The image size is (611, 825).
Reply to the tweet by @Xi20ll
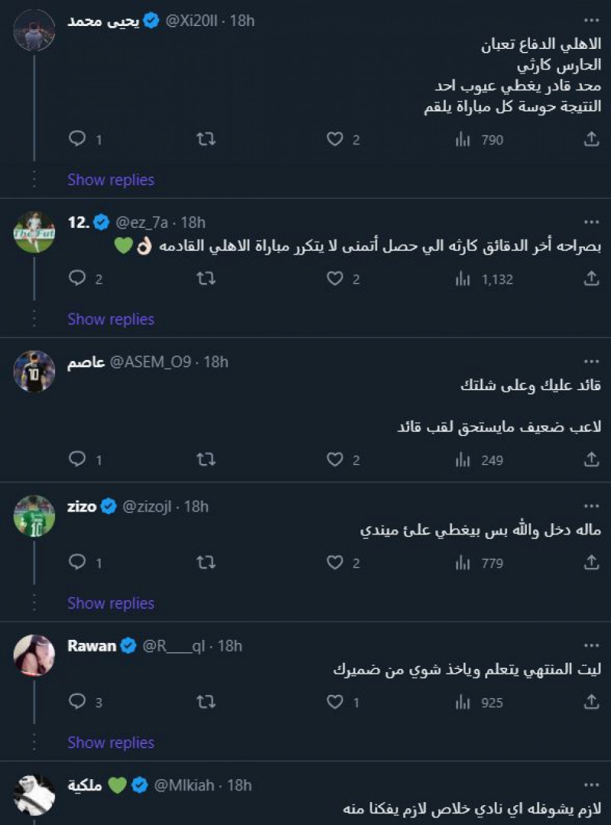(77, 140)
